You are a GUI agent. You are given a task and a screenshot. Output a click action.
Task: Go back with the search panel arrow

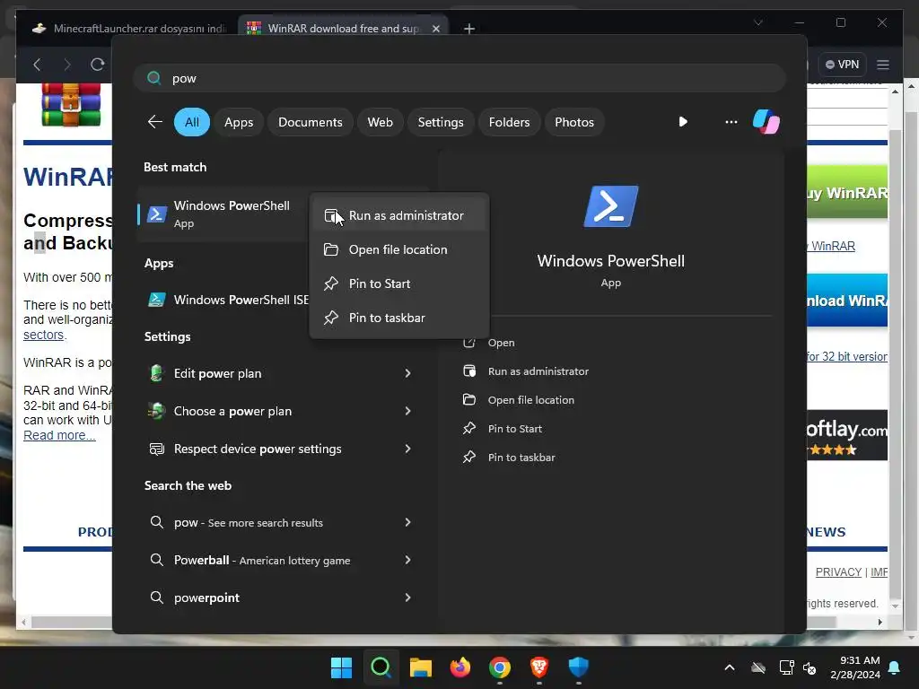(x=154, y=122)
